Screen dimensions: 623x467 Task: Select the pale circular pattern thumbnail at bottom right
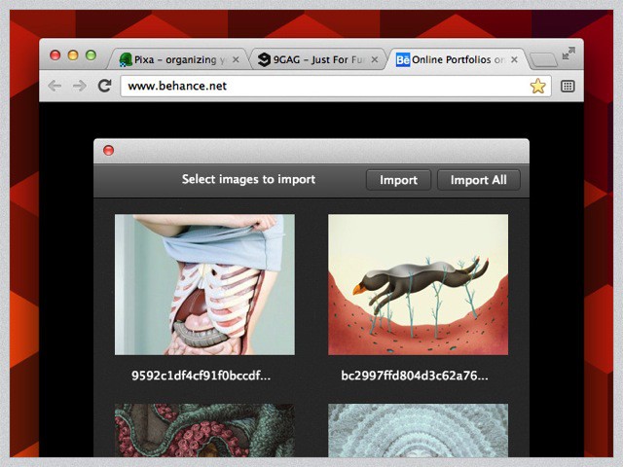[x=418, y=430]
